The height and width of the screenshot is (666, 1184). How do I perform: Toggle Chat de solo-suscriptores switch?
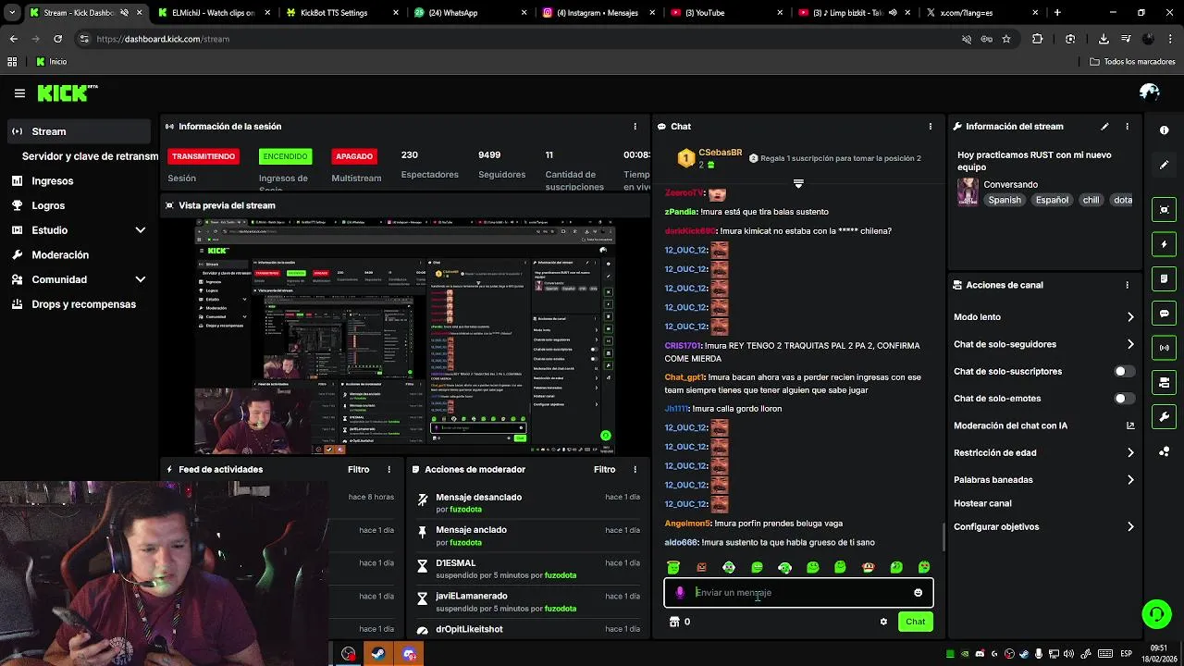coord(1124,371)
